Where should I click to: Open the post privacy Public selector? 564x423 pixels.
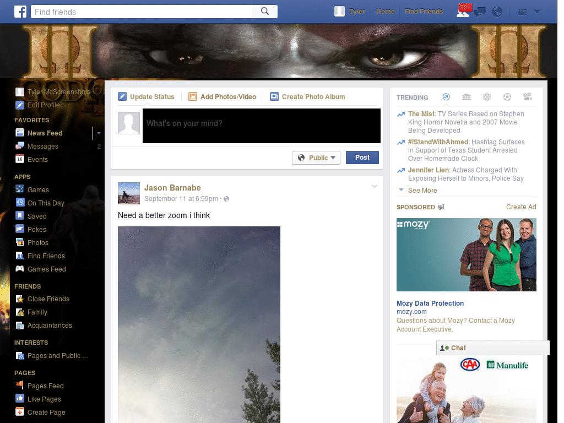click(x=316, y=158)
